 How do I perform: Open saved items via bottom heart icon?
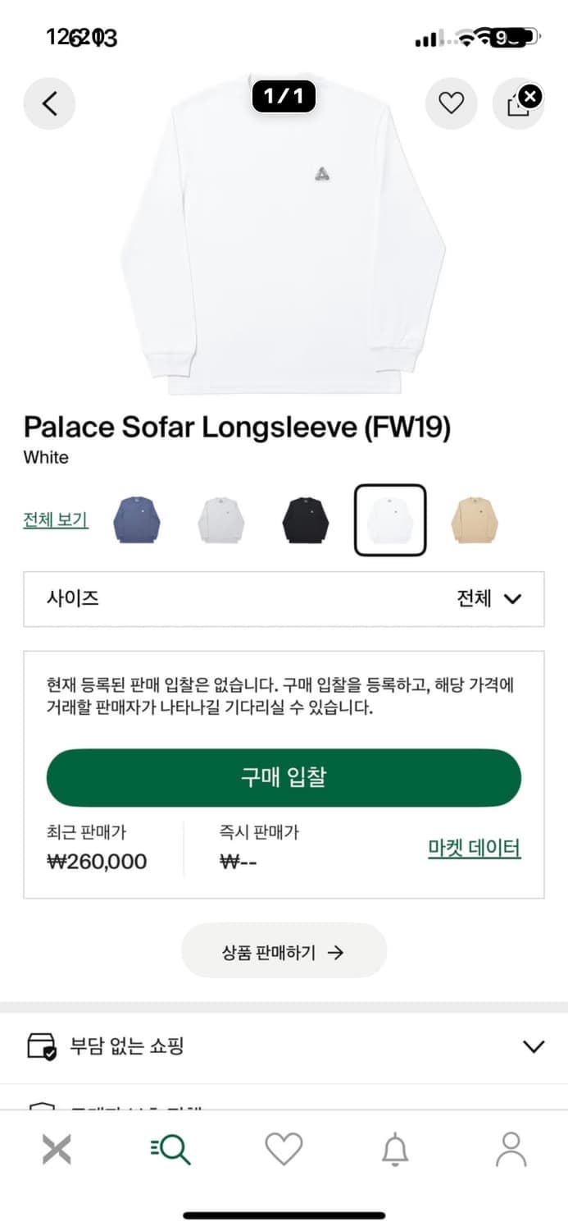click(x=284, y=1150)
